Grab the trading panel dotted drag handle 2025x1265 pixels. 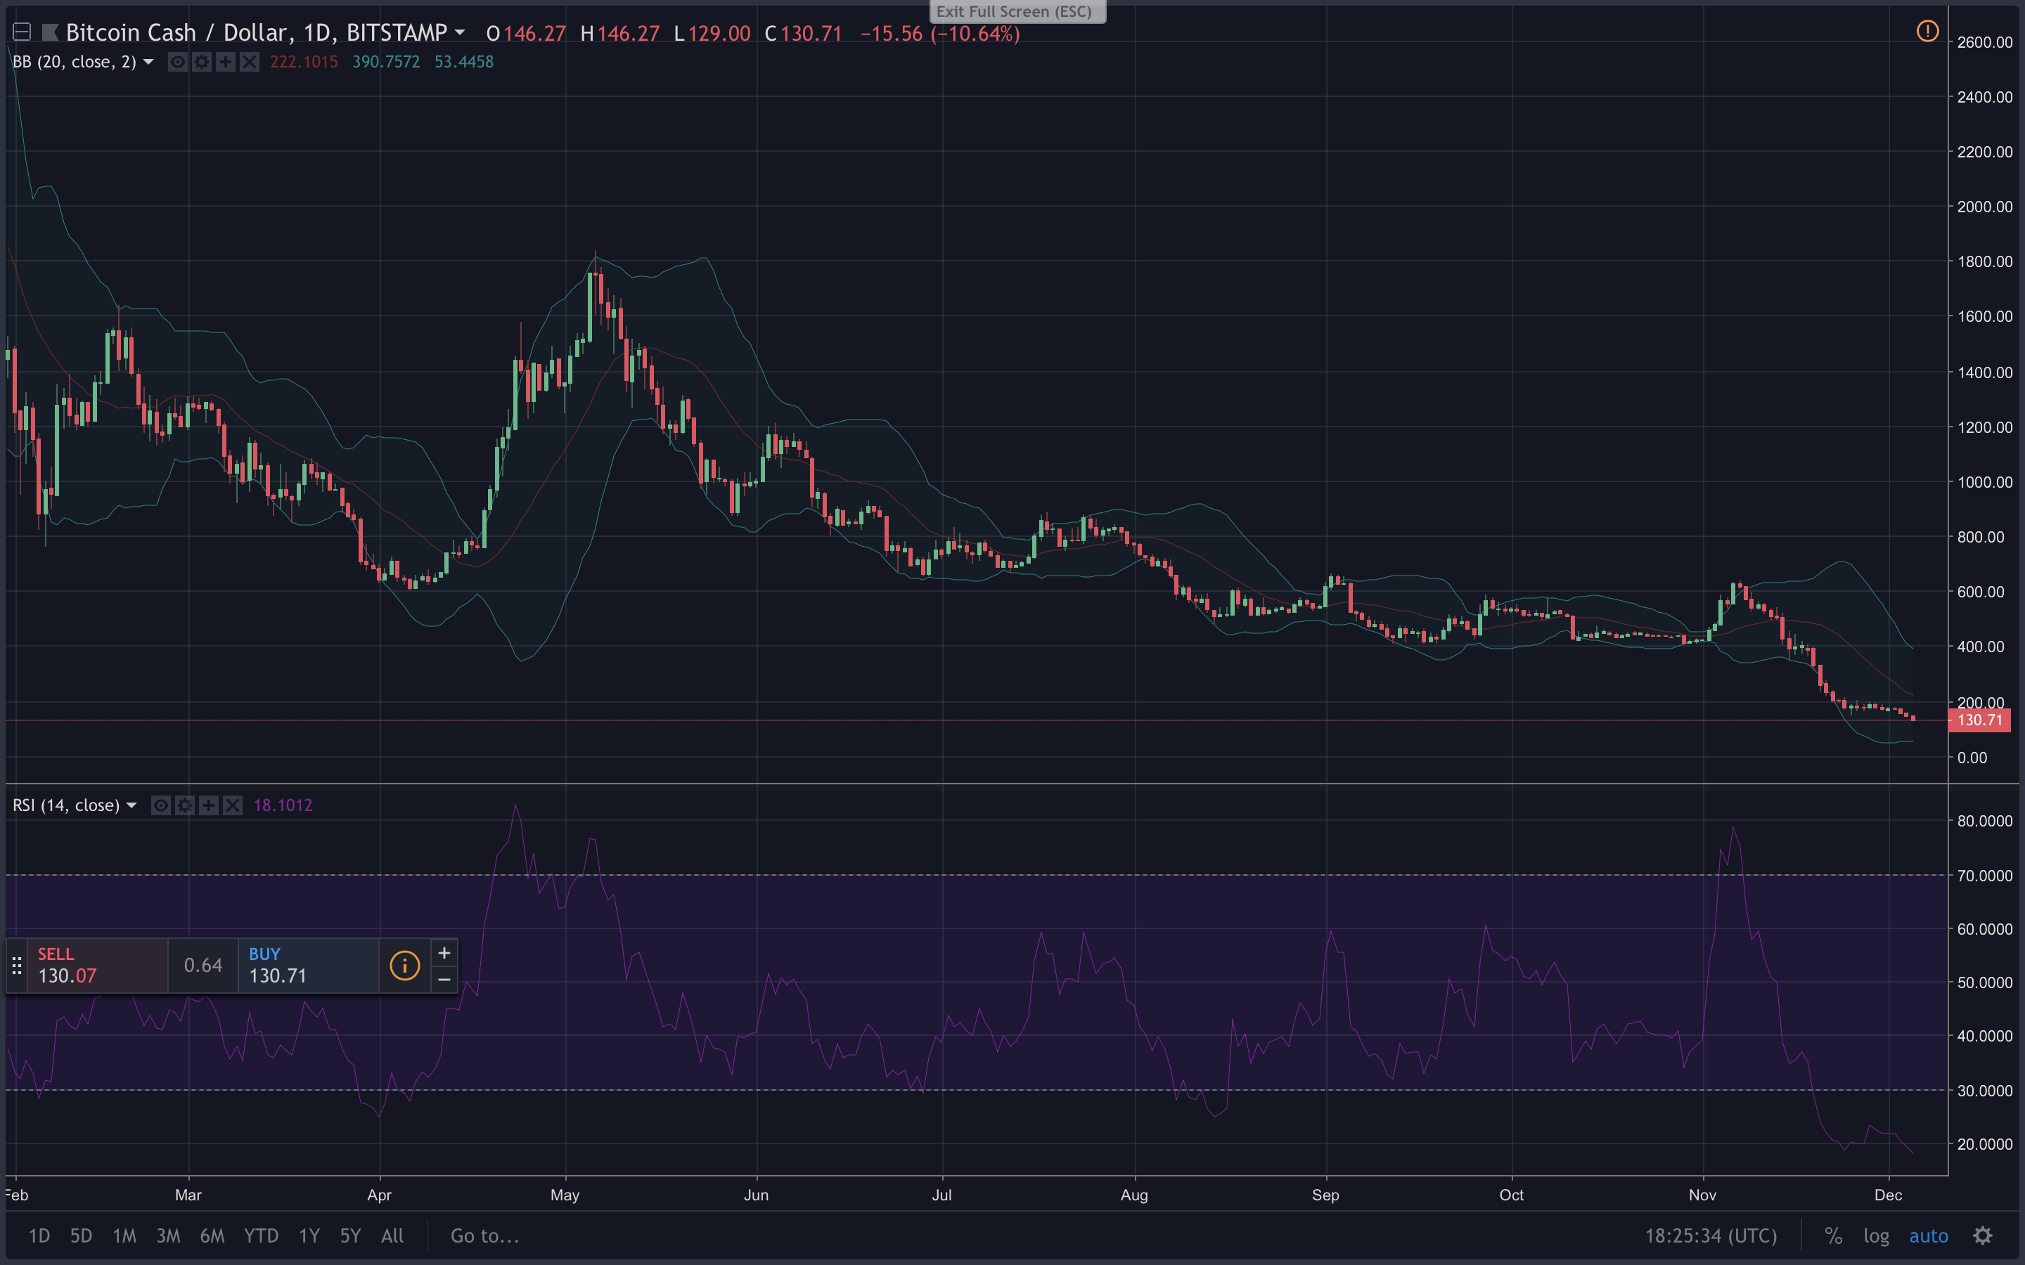click(17, 966)
